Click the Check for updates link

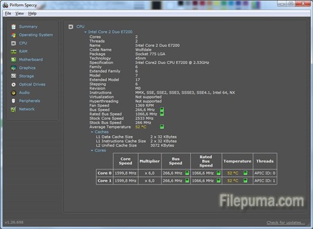click(x=286, y=223)
